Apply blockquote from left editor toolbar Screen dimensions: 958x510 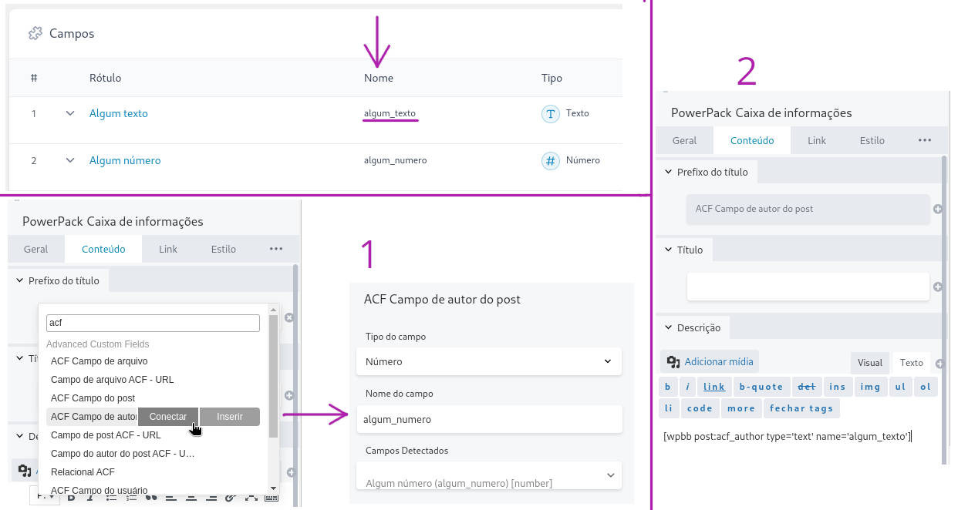(x=151, y=498)
